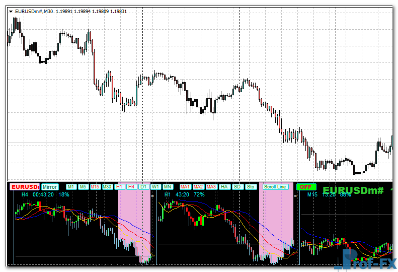Select the D1 daily timeframe

point(143,187)
